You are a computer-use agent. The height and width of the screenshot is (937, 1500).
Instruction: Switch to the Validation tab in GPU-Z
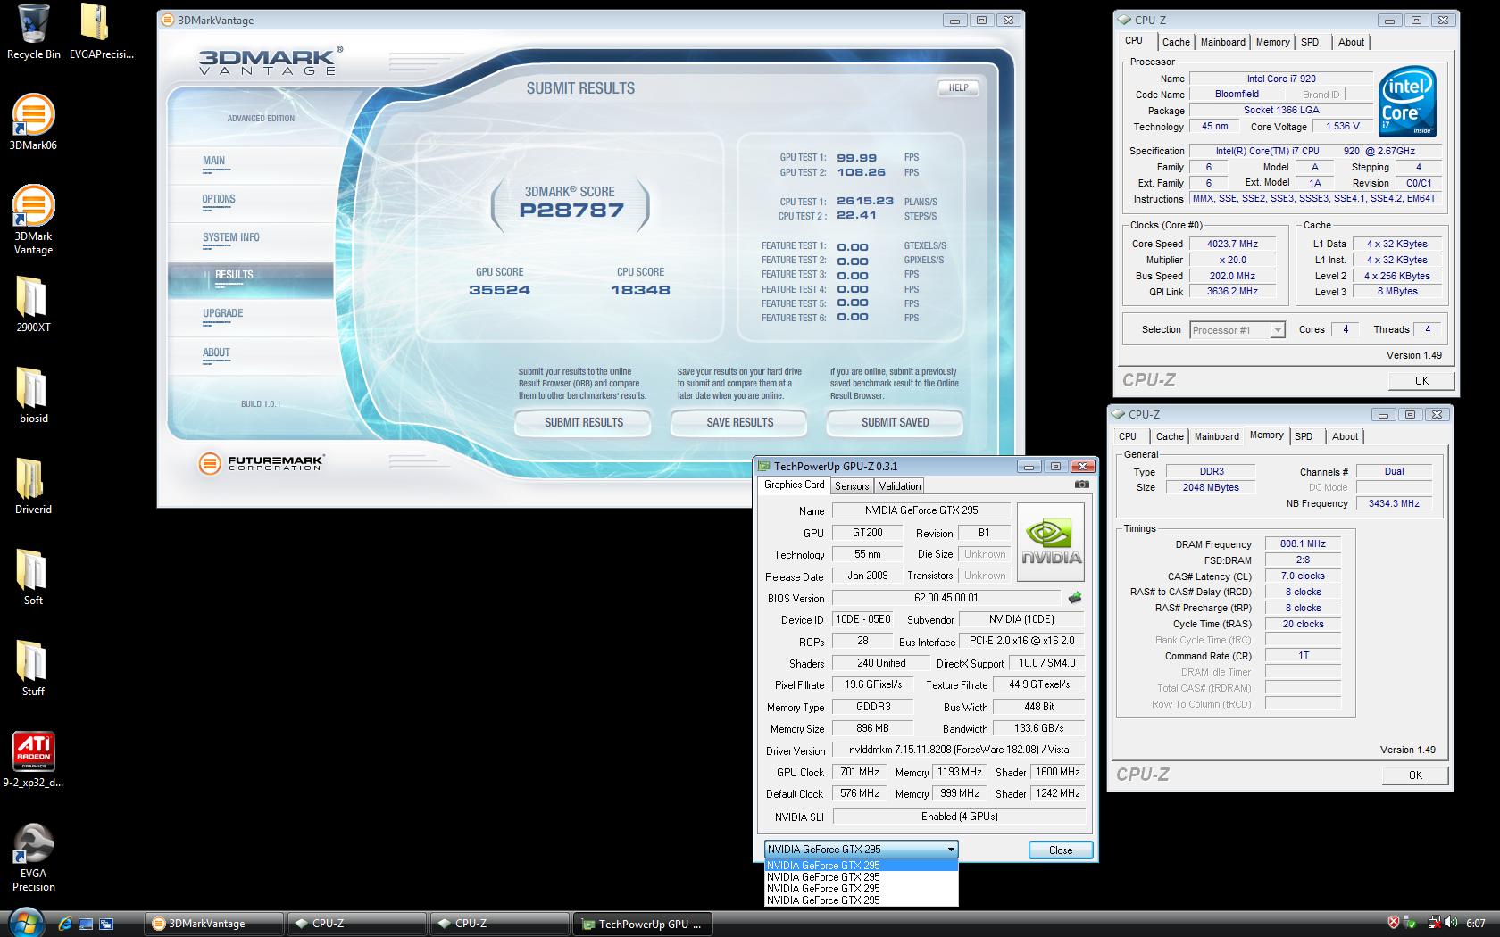click(899, 486)
